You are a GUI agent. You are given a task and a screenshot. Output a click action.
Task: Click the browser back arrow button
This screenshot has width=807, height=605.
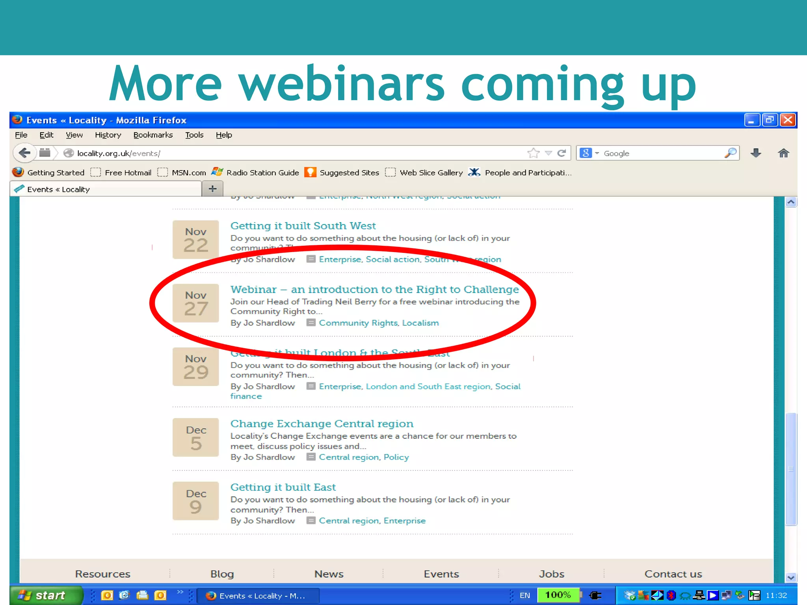[25, 153]
